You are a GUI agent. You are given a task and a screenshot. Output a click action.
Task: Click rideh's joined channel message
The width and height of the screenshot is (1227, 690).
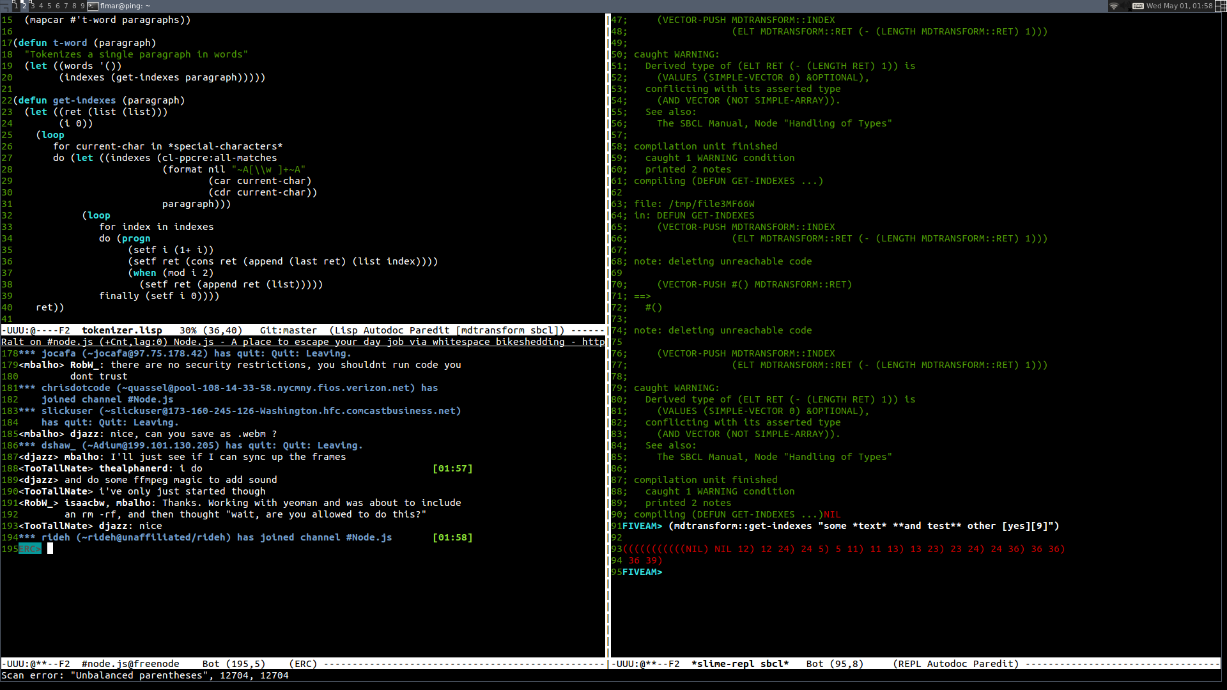click(205, 537)
